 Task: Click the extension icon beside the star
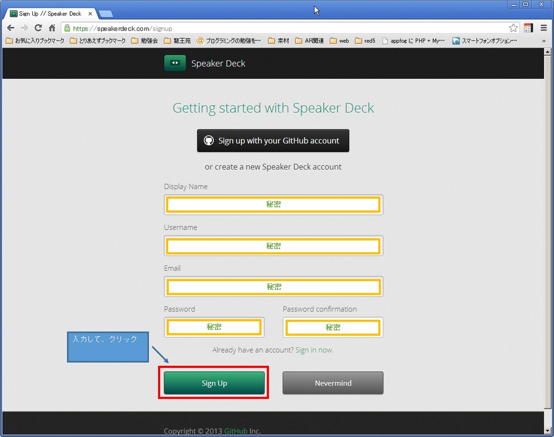pos(529,28)
